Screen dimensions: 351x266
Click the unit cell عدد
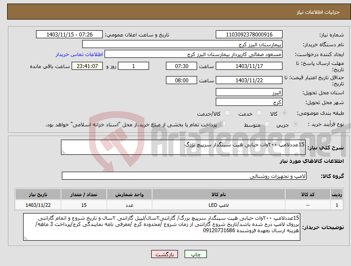click(129, 205)
